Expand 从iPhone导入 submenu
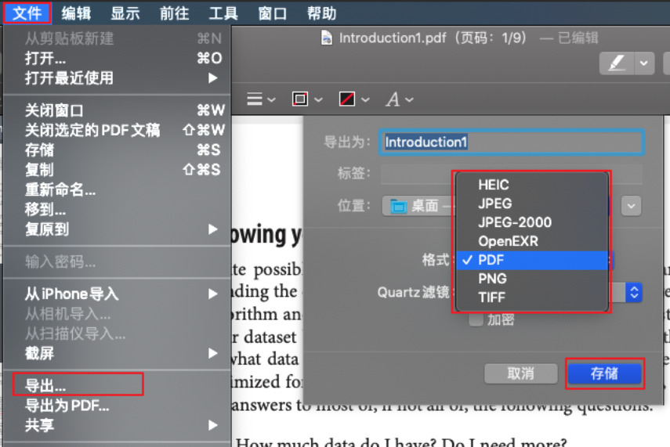This screenshot has width=670, height=447. [117, 294]
